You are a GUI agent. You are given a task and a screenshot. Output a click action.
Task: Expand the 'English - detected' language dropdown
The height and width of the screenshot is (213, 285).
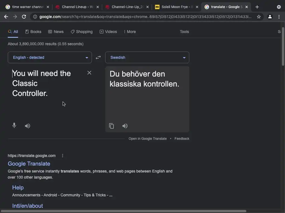click(50, 57)
